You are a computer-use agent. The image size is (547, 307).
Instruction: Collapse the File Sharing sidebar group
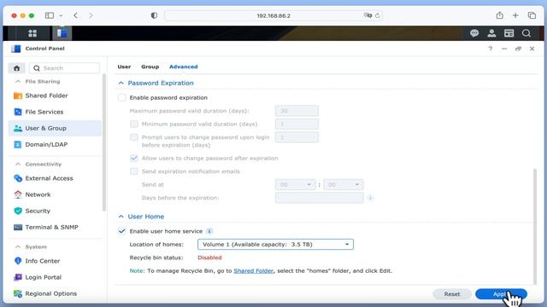point(18,82)
